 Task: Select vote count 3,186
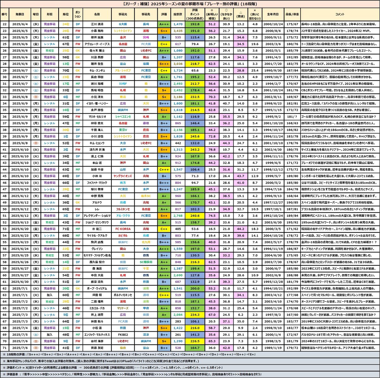point(178,97)
